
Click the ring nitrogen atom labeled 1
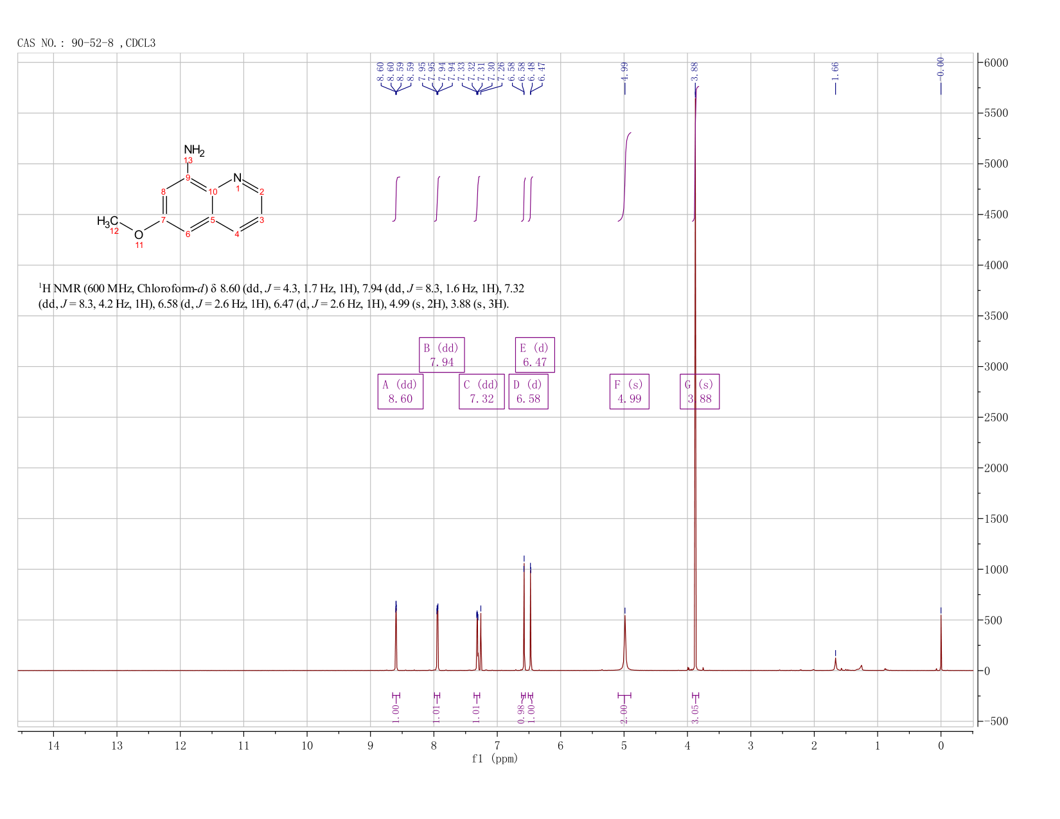pyautogui.click(x=238, y=178)
